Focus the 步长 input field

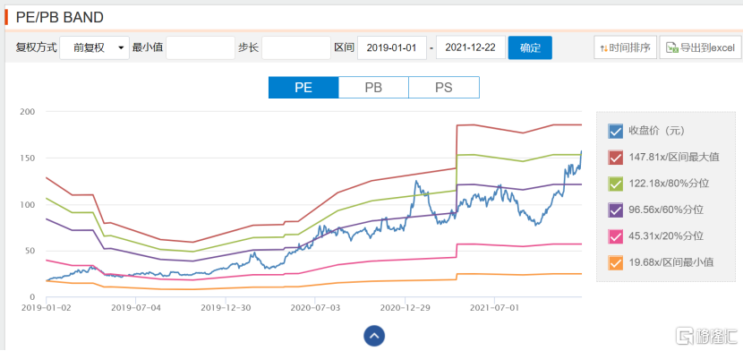coord(296,47)
